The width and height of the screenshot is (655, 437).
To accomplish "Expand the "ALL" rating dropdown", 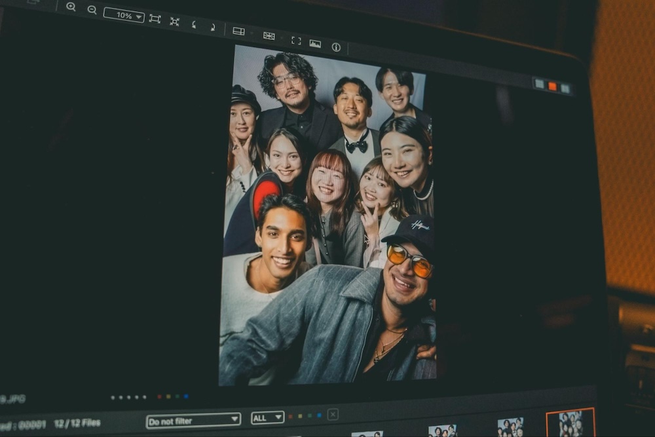I will (x=267, y=417).
